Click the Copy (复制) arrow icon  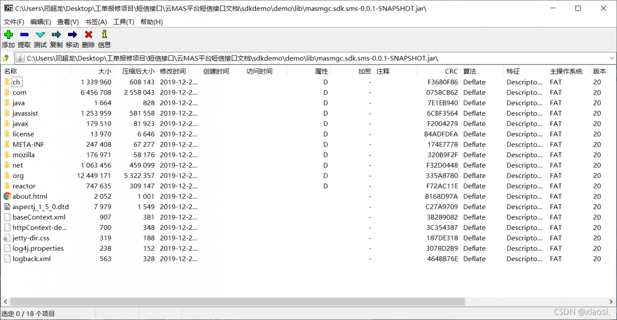pos(56,35)
